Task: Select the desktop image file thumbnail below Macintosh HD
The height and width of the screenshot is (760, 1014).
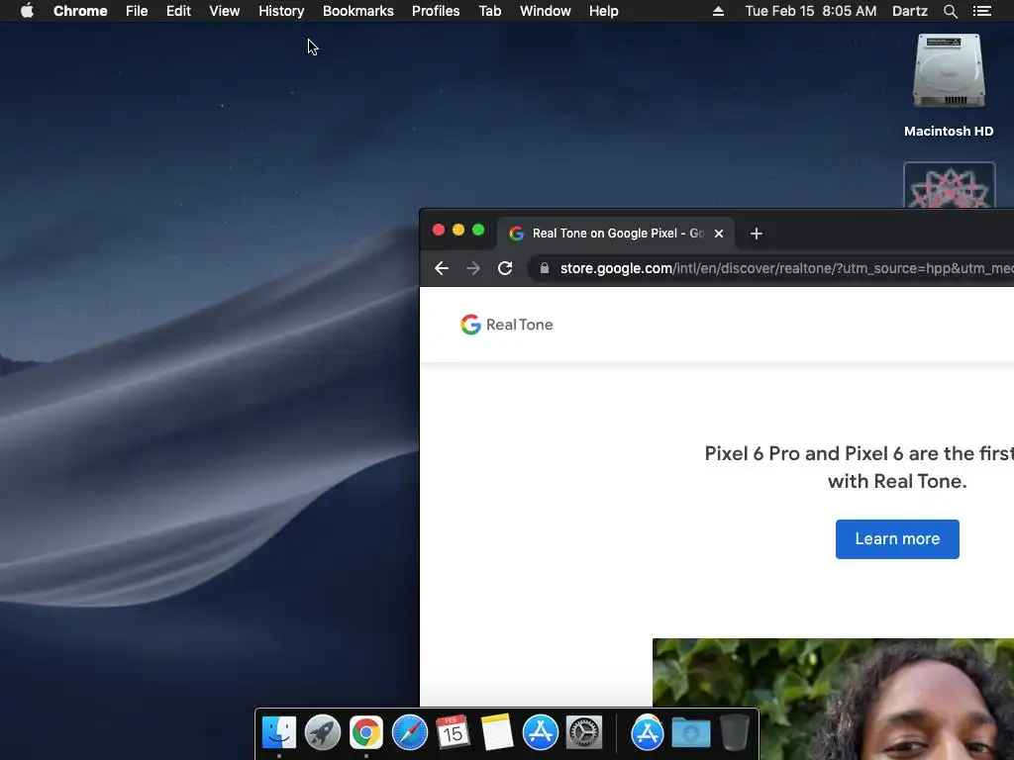Action: [950, 185]
